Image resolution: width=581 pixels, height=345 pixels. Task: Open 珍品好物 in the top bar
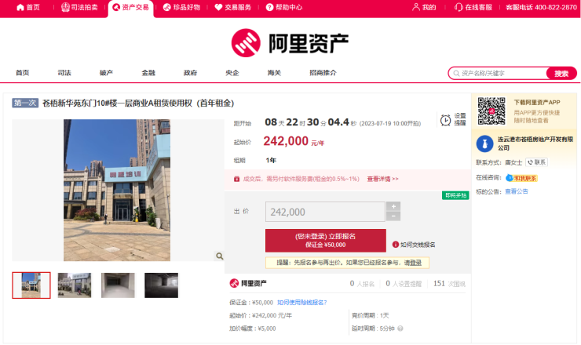181,7
